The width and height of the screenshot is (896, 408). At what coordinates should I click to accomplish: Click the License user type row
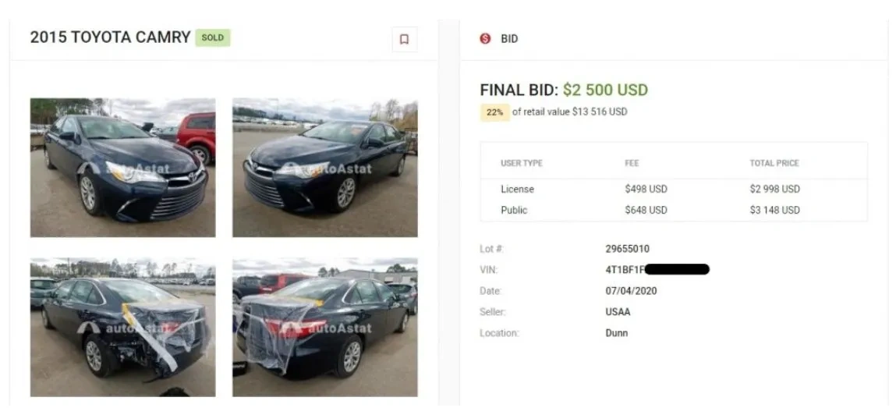pos(517,189)
